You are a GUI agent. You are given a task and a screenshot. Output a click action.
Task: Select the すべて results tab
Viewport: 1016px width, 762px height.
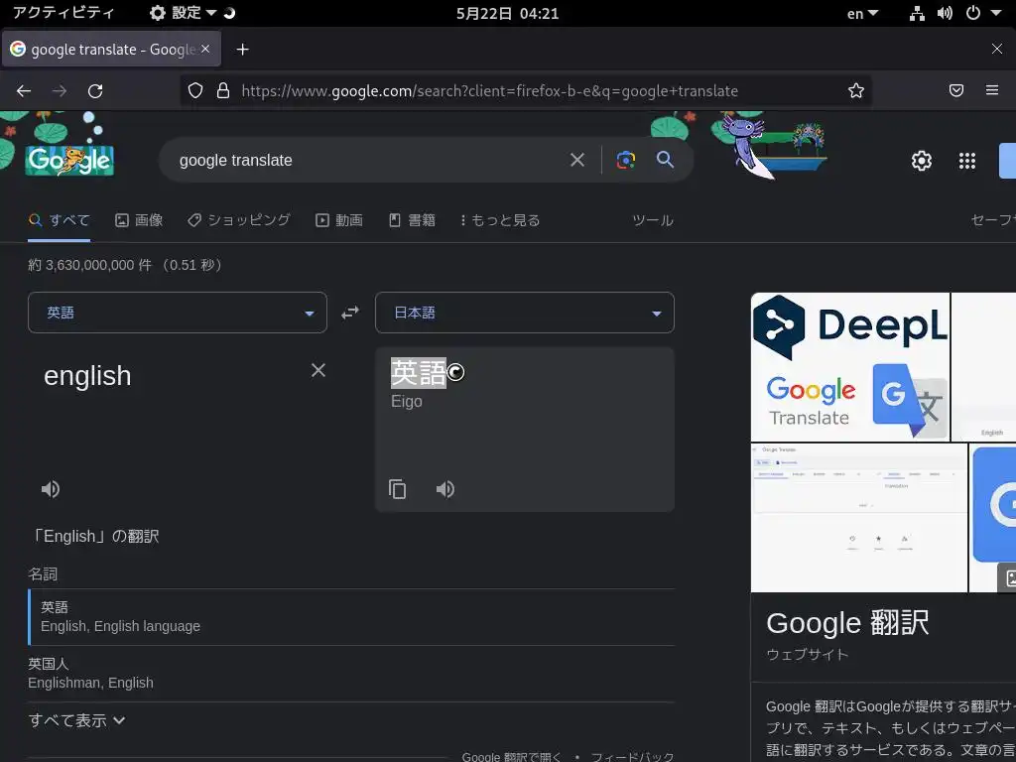[x=59, y=220]
